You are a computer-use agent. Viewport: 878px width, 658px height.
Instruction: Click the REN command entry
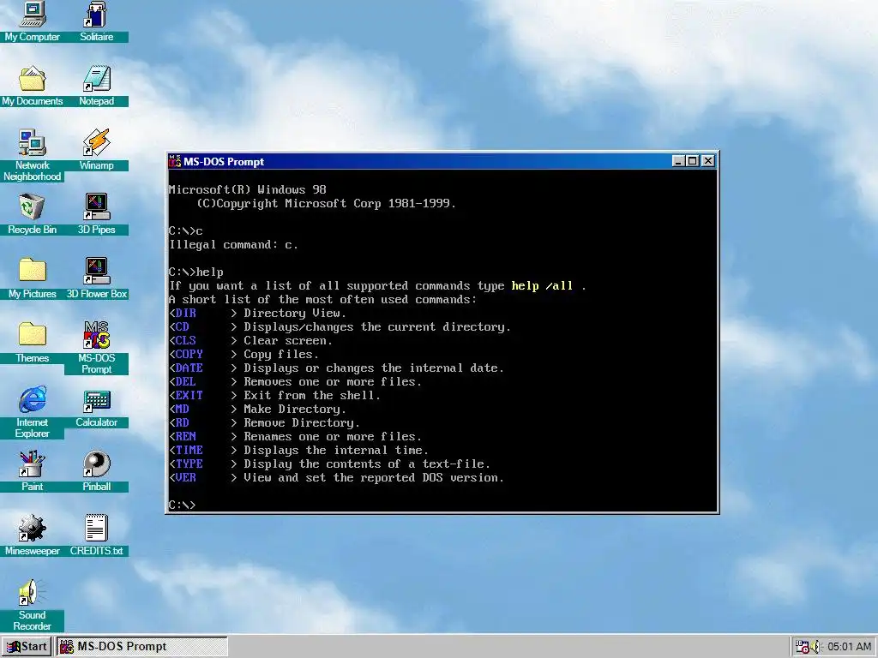(x=185, y=436)
